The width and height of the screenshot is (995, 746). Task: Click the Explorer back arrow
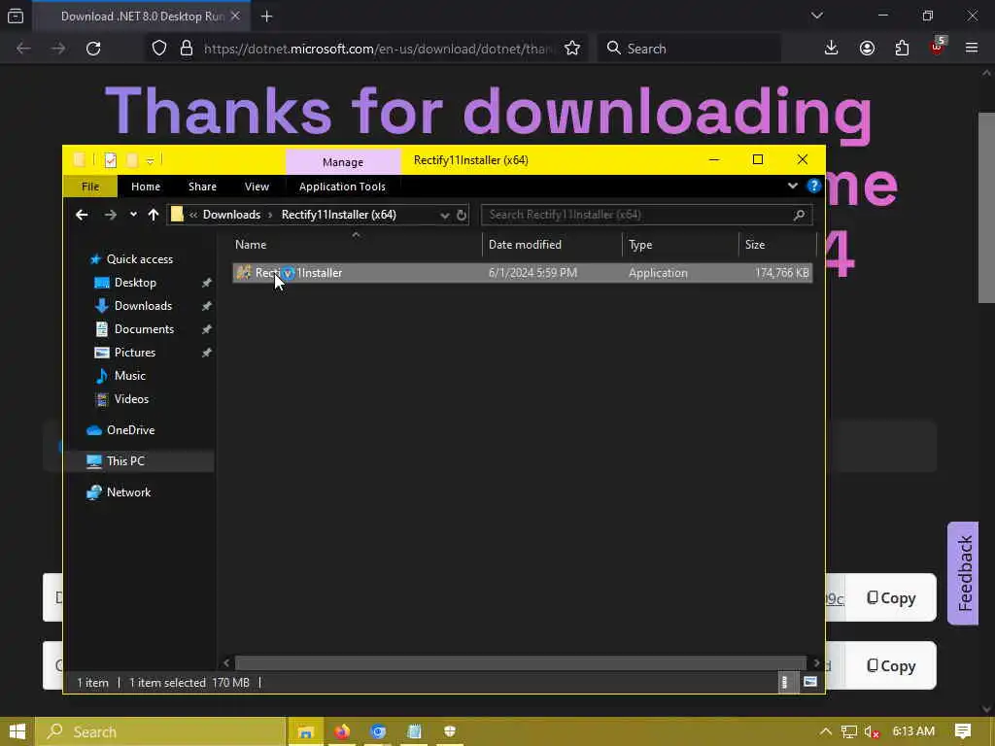coord(82,215)
